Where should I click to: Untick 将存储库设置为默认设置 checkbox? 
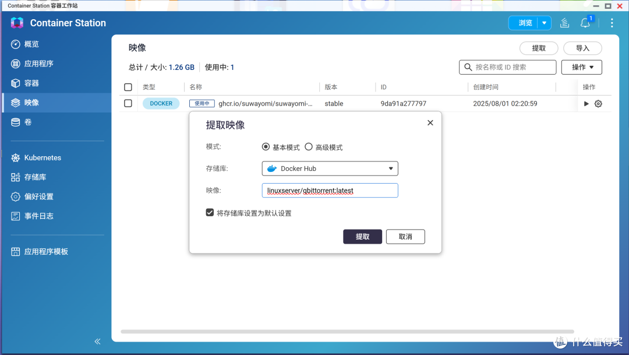point(210,212)
